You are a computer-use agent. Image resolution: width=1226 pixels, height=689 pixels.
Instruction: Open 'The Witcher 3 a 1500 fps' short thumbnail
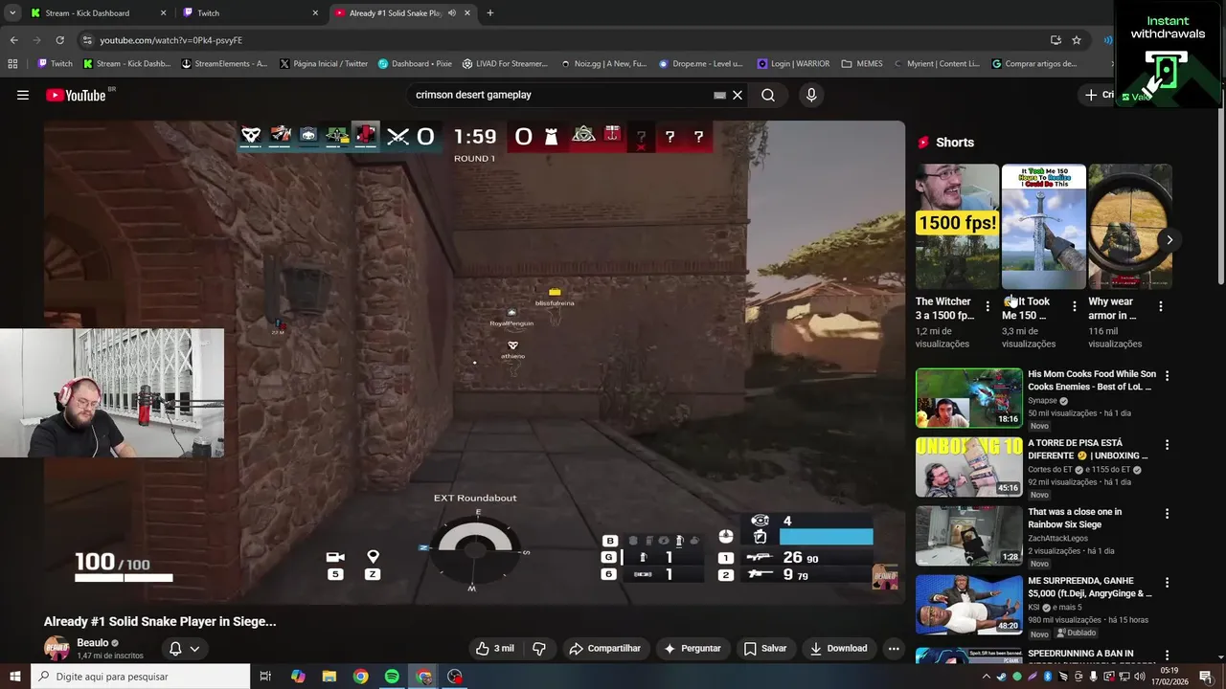pos(957,227)
